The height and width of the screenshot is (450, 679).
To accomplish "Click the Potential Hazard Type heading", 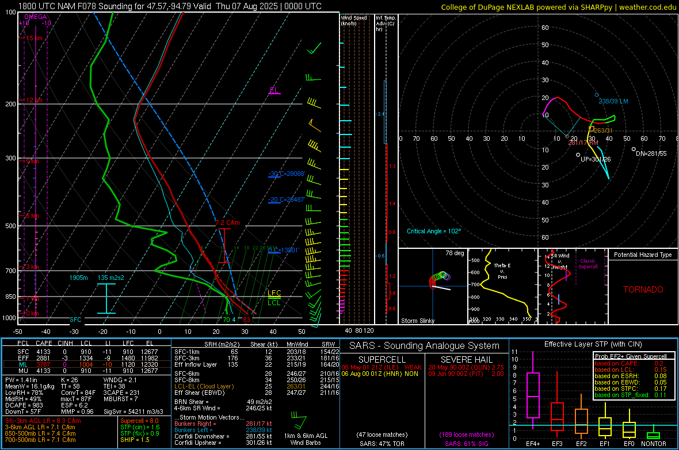I will tap(643, 255).
